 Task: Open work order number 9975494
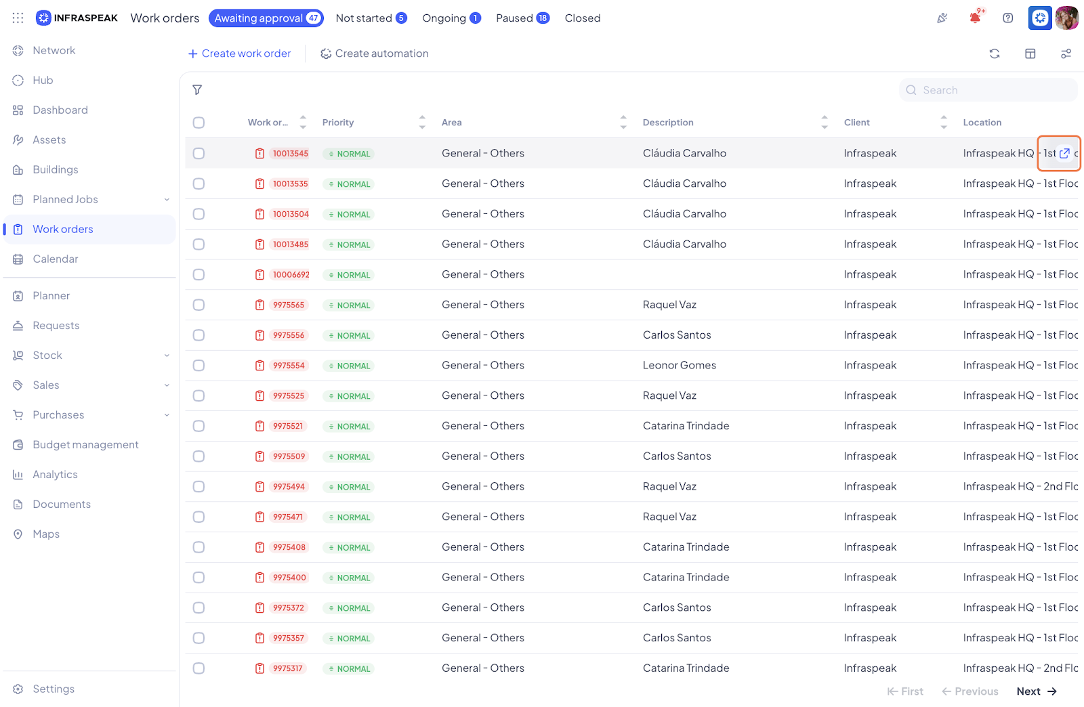coord(289,487)
